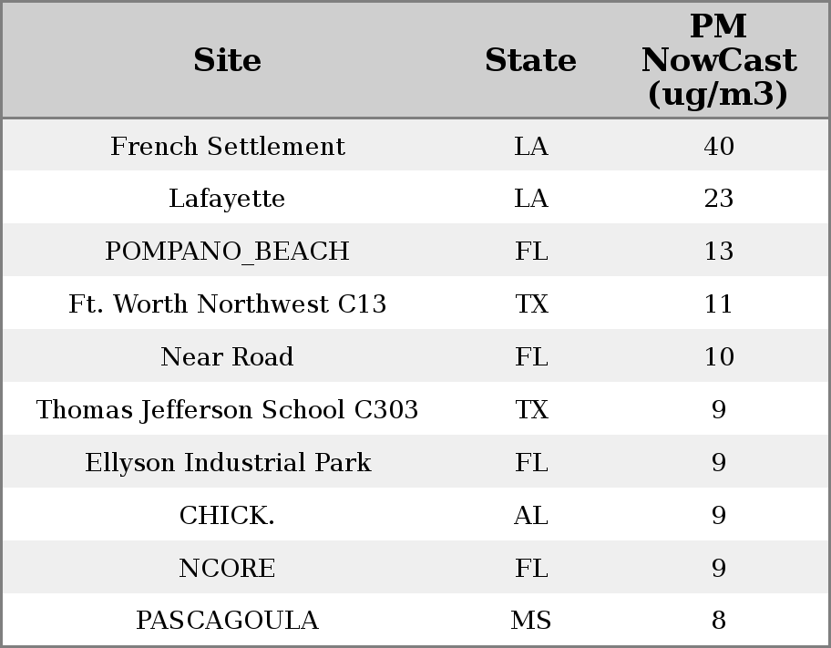Screen dimensions: 831x648
Task: Select the CHICK. site cell
Action: click(227, 516)
